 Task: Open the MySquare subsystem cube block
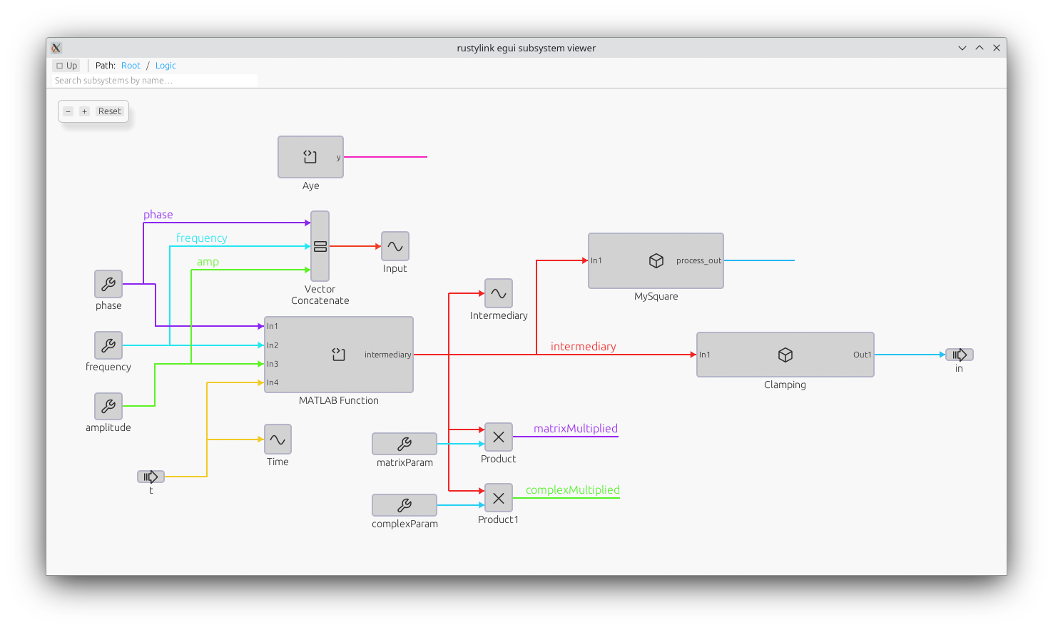click(656, 261)
